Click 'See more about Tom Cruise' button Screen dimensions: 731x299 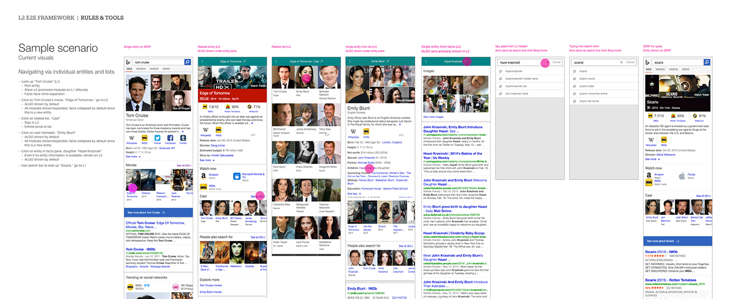pyautogui.click(x=159, y=213)
